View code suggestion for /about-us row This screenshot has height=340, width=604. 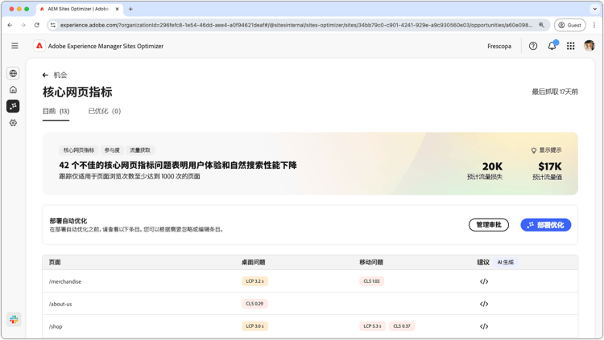pyautogui.click(x=484, y=304)
